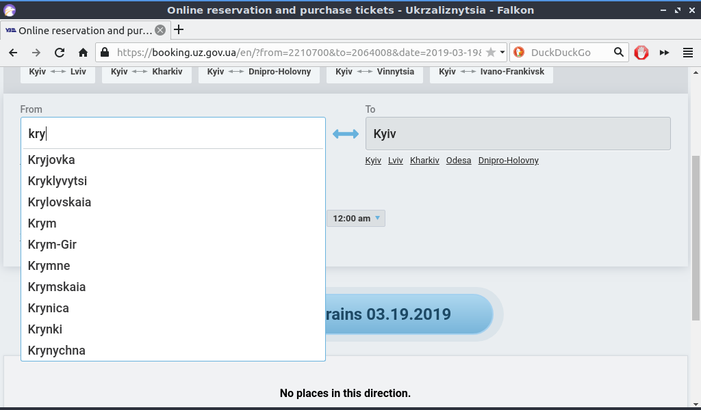Reload the current page
This screenshot has width=701, height=410.
point(60,53)
